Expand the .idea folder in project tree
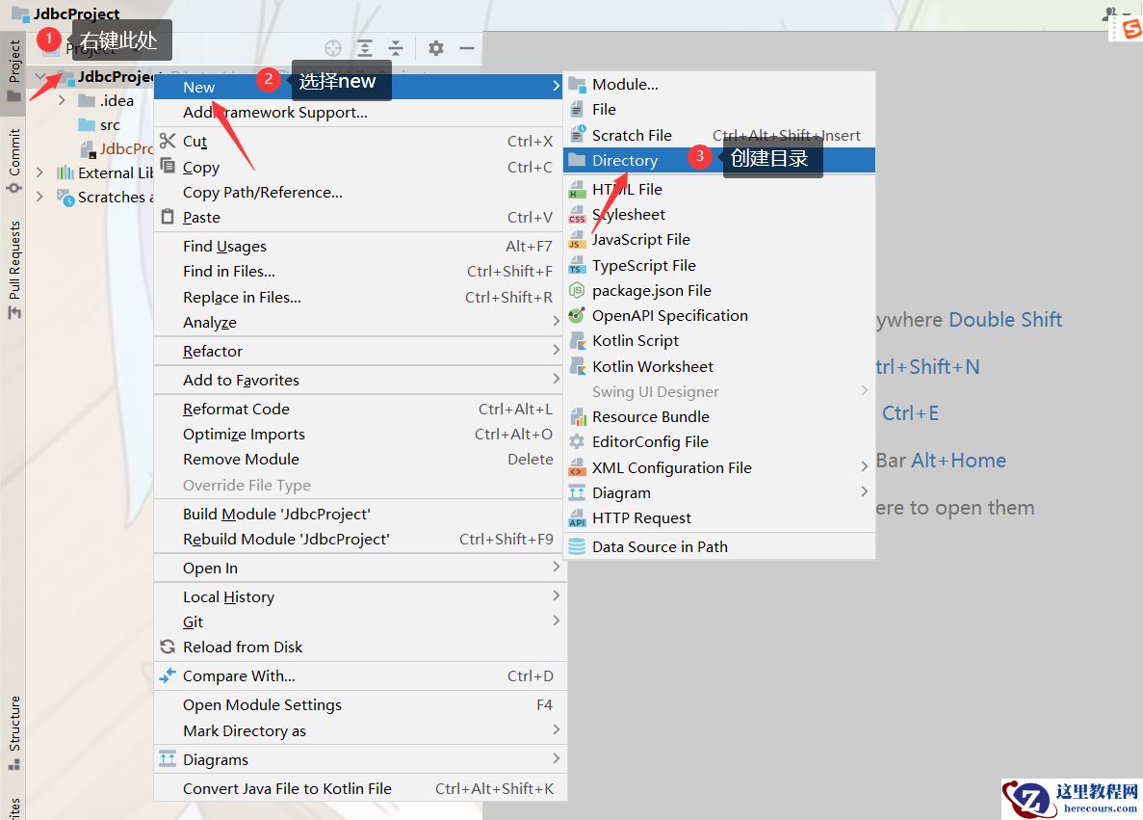The width and height of the screenshot is (1143, 820). point(62,100)
